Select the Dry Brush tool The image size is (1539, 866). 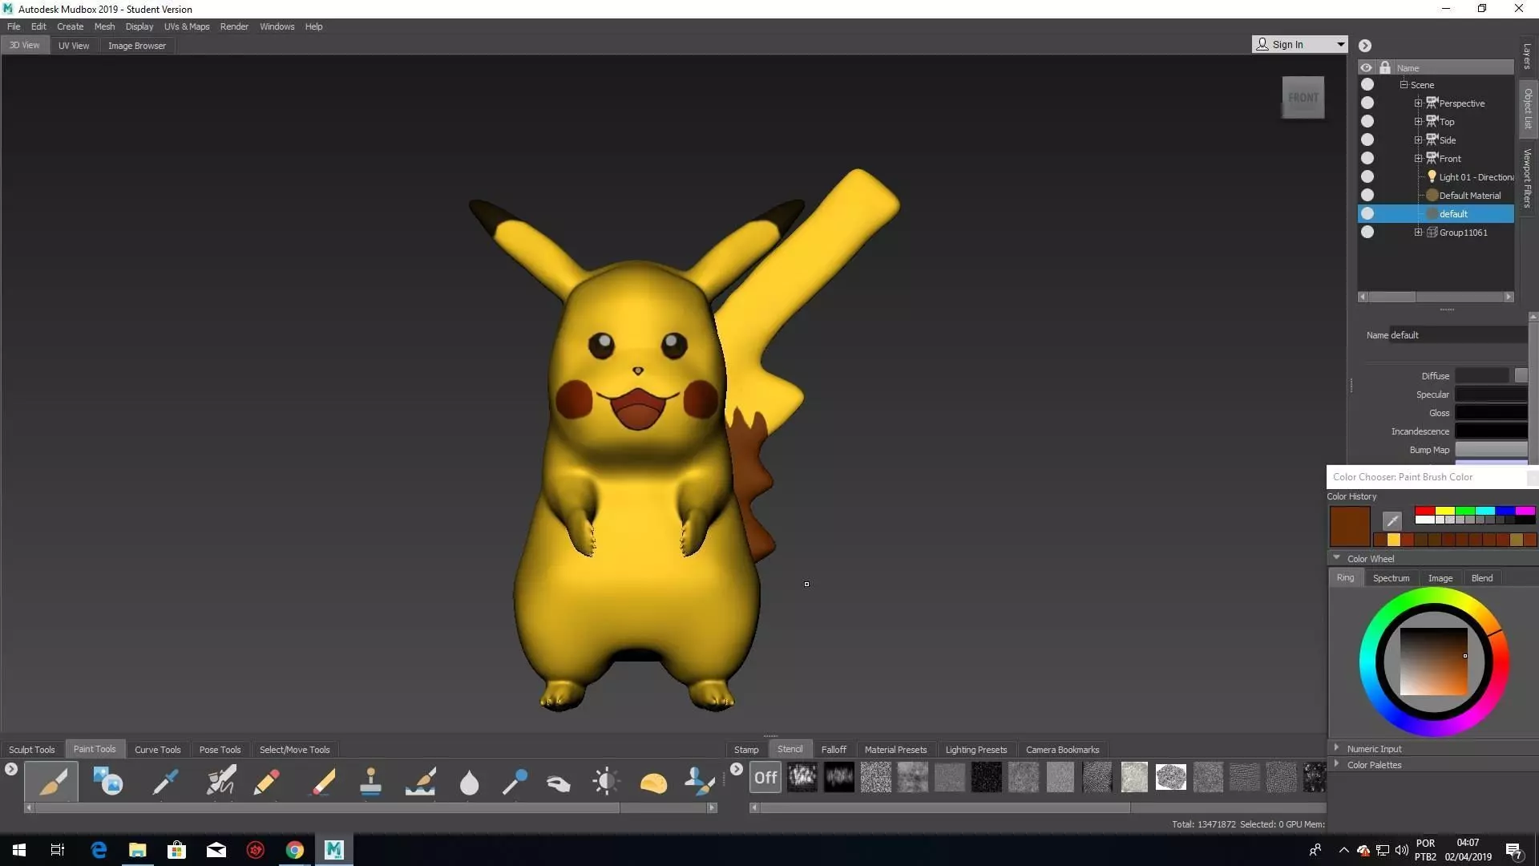point(421,780)
